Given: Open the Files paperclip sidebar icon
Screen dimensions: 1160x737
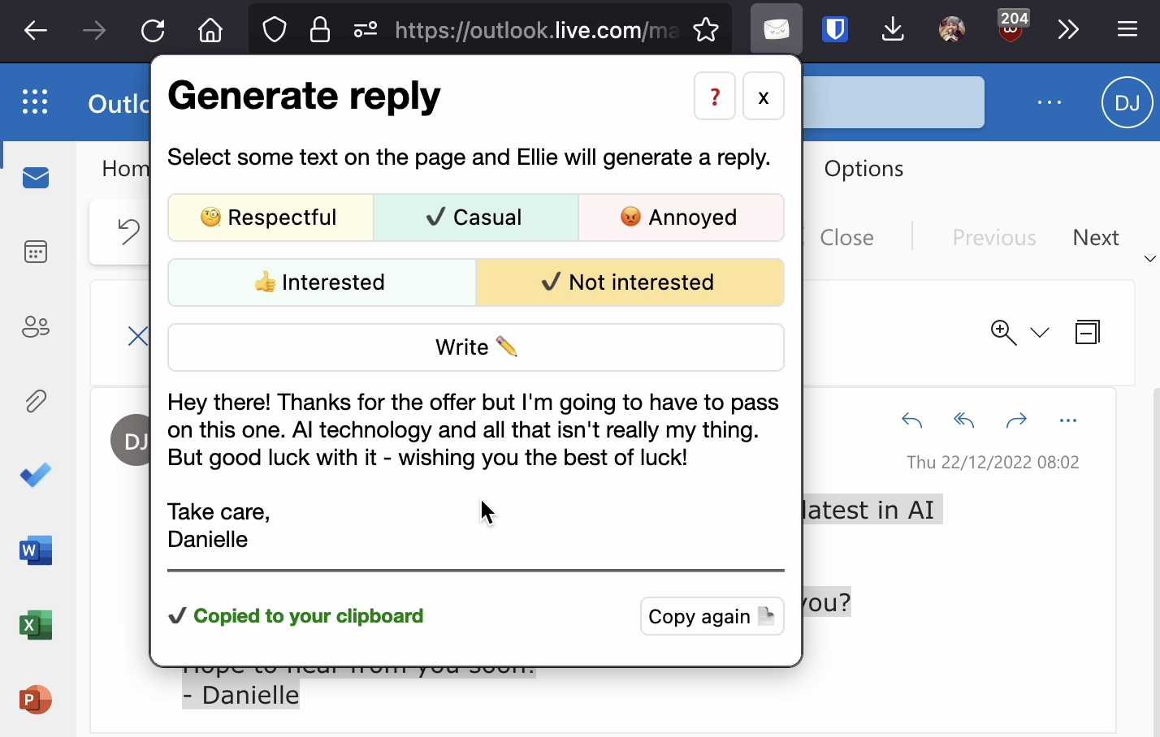Looking at the screenshot, I should coord(36,401).
